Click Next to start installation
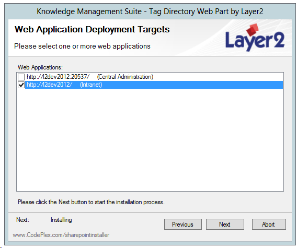Viewport: 297px width, 248px height. coord(225,225)
